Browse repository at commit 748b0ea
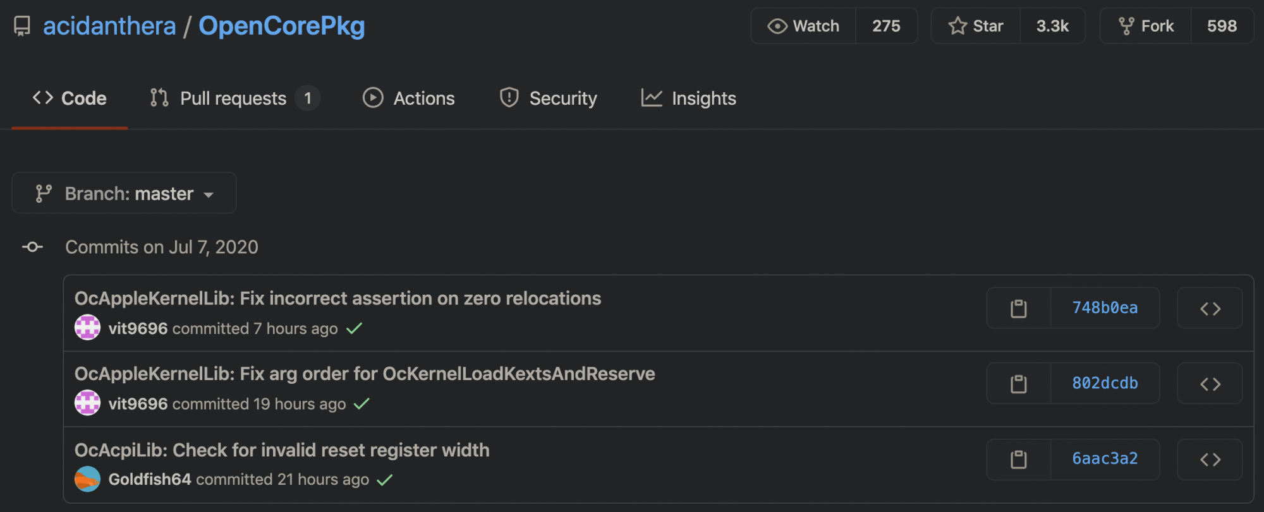The image size is (1264, 512). tap(1210, 308)
